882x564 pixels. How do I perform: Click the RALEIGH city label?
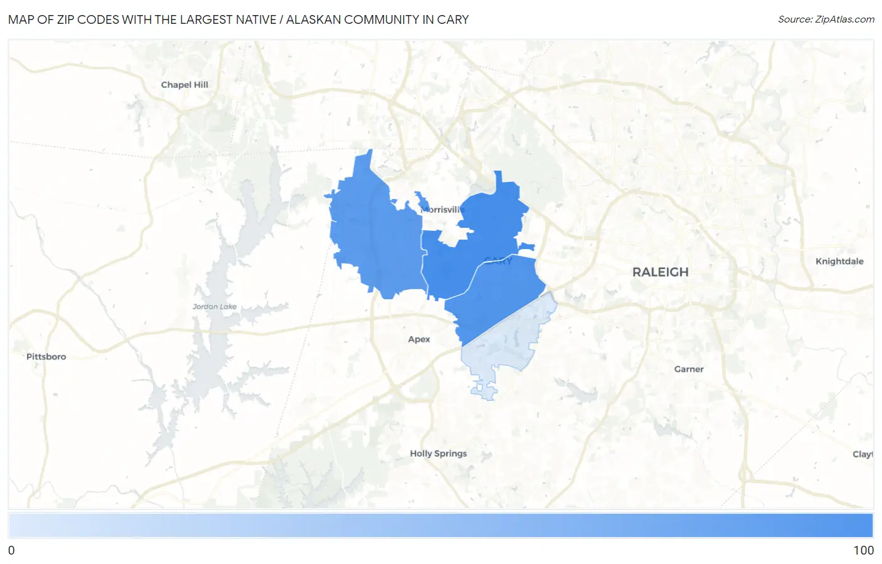660,272
